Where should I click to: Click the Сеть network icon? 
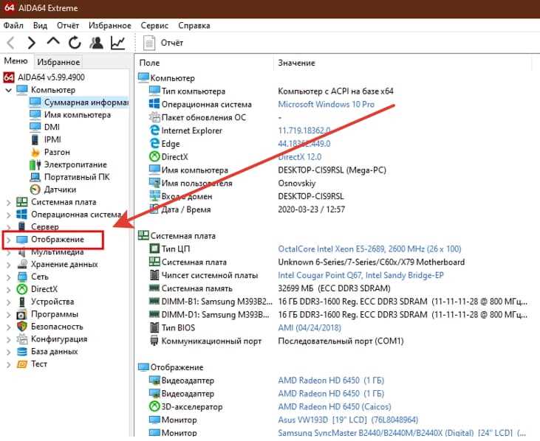22,277
